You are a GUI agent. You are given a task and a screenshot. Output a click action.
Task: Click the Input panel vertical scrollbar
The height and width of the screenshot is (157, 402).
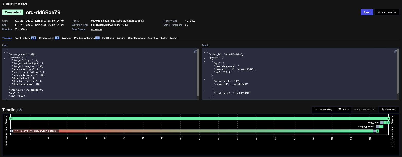click(x=198, y=72)
